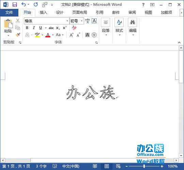This screenshot has height=170, width=184.
Task: Click the Text Effects outlined A
Action: pos(27,35)
